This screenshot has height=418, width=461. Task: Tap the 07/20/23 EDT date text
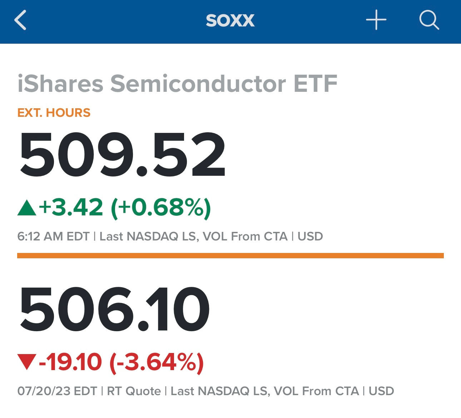pos(57,391)
